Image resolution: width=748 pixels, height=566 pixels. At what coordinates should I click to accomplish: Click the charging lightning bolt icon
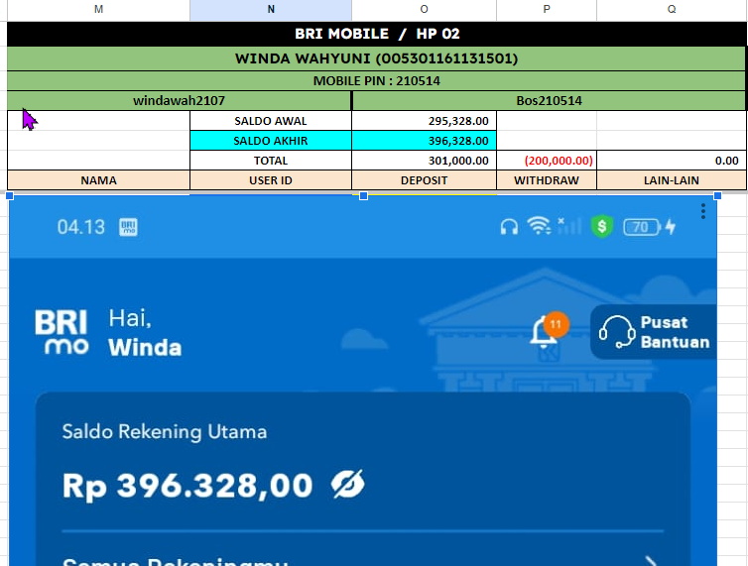click(671, 226)
